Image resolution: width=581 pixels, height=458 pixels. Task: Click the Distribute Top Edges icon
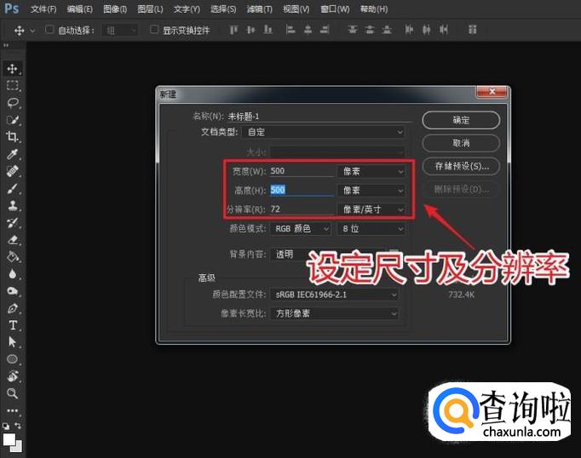click(353, 30)
